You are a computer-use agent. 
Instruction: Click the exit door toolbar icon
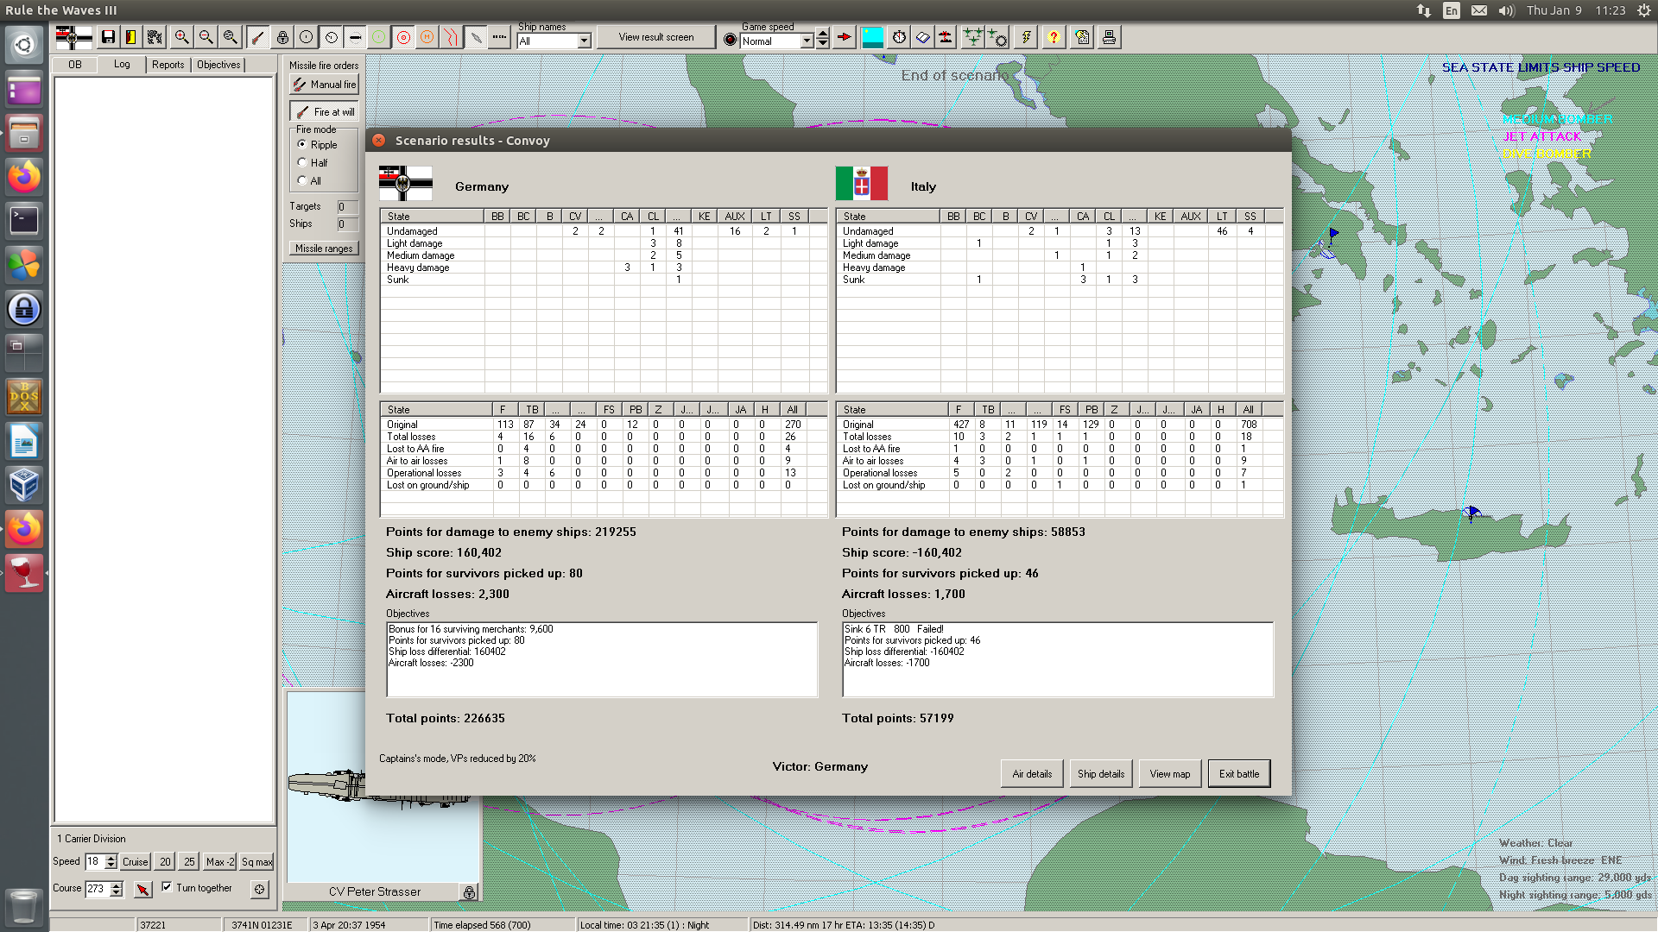coord(131,37)
